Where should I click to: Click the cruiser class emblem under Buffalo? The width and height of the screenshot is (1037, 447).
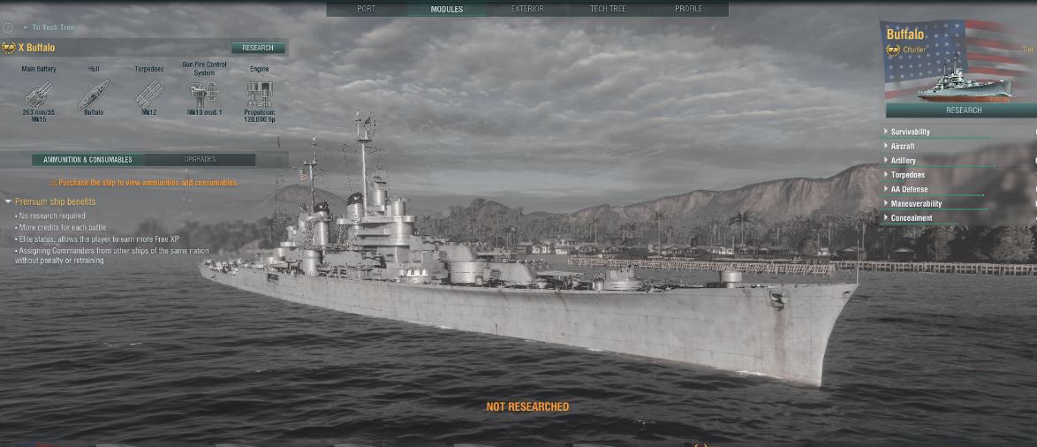tap(893, 49)
